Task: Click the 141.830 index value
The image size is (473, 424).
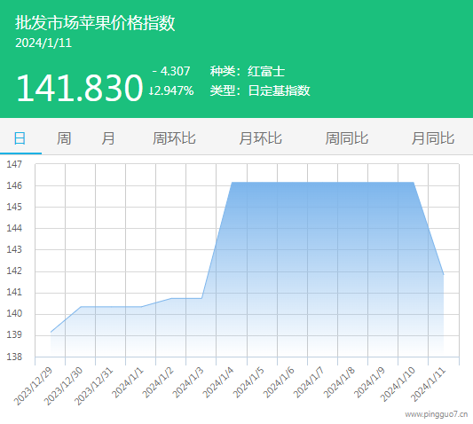Action: pyautogui.click(x=79, y=88)
